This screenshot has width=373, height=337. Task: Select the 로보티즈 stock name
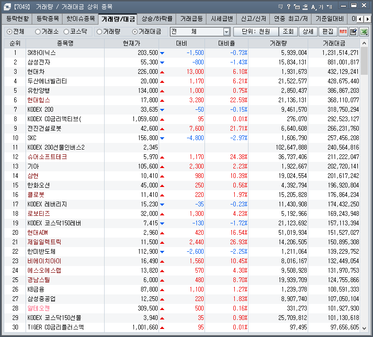coord(38,214)
